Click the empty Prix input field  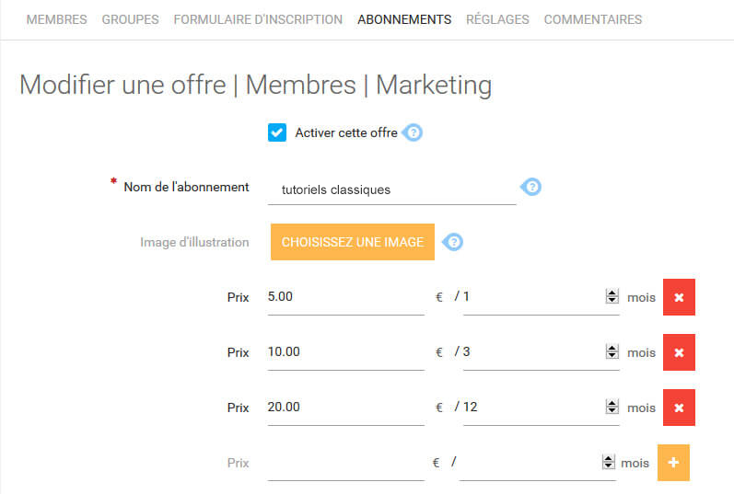click(345, 464)
